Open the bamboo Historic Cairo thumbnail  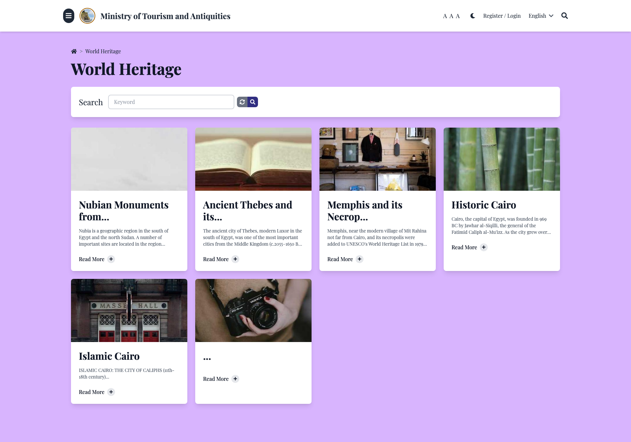pyautogui.click(x=502, y=159)
